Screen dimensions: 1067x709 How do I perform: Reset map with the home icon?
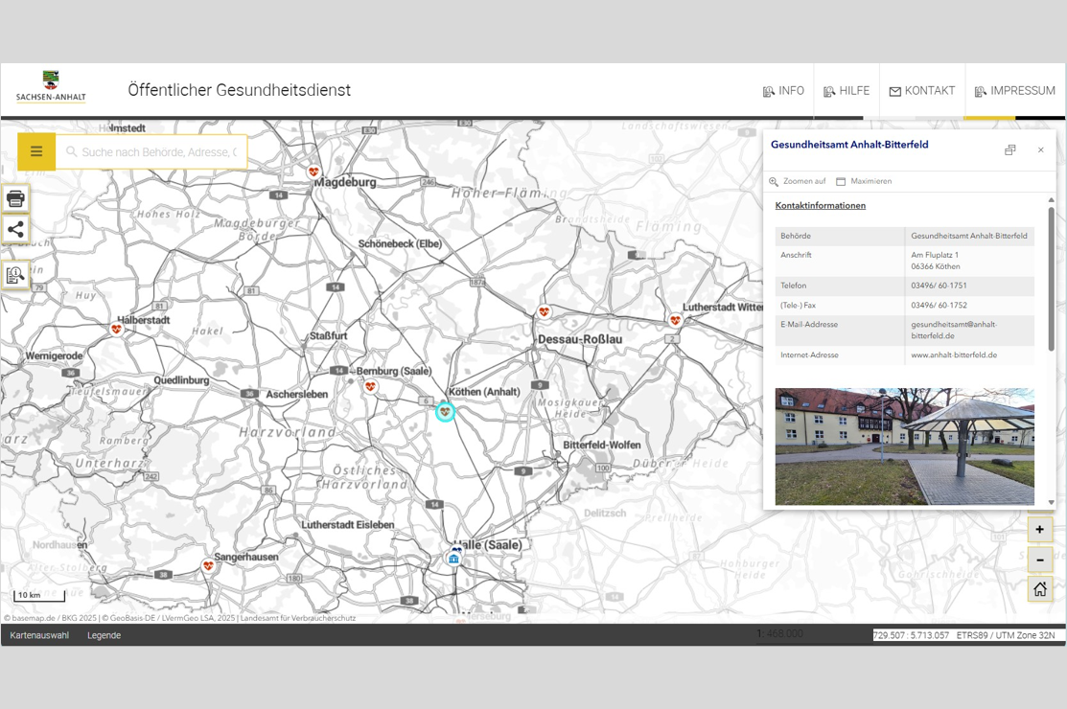[x=1039, y=589]
